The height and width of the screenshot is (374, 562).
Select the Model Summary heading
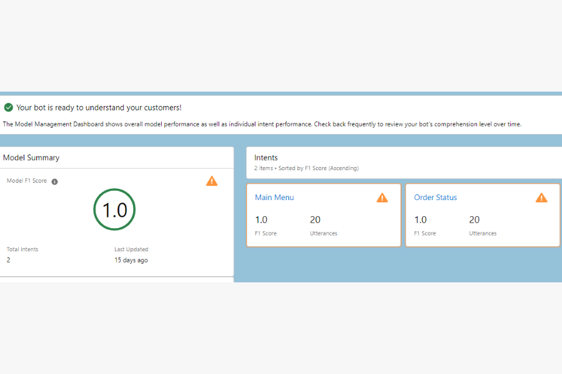(x=31, y=158)
